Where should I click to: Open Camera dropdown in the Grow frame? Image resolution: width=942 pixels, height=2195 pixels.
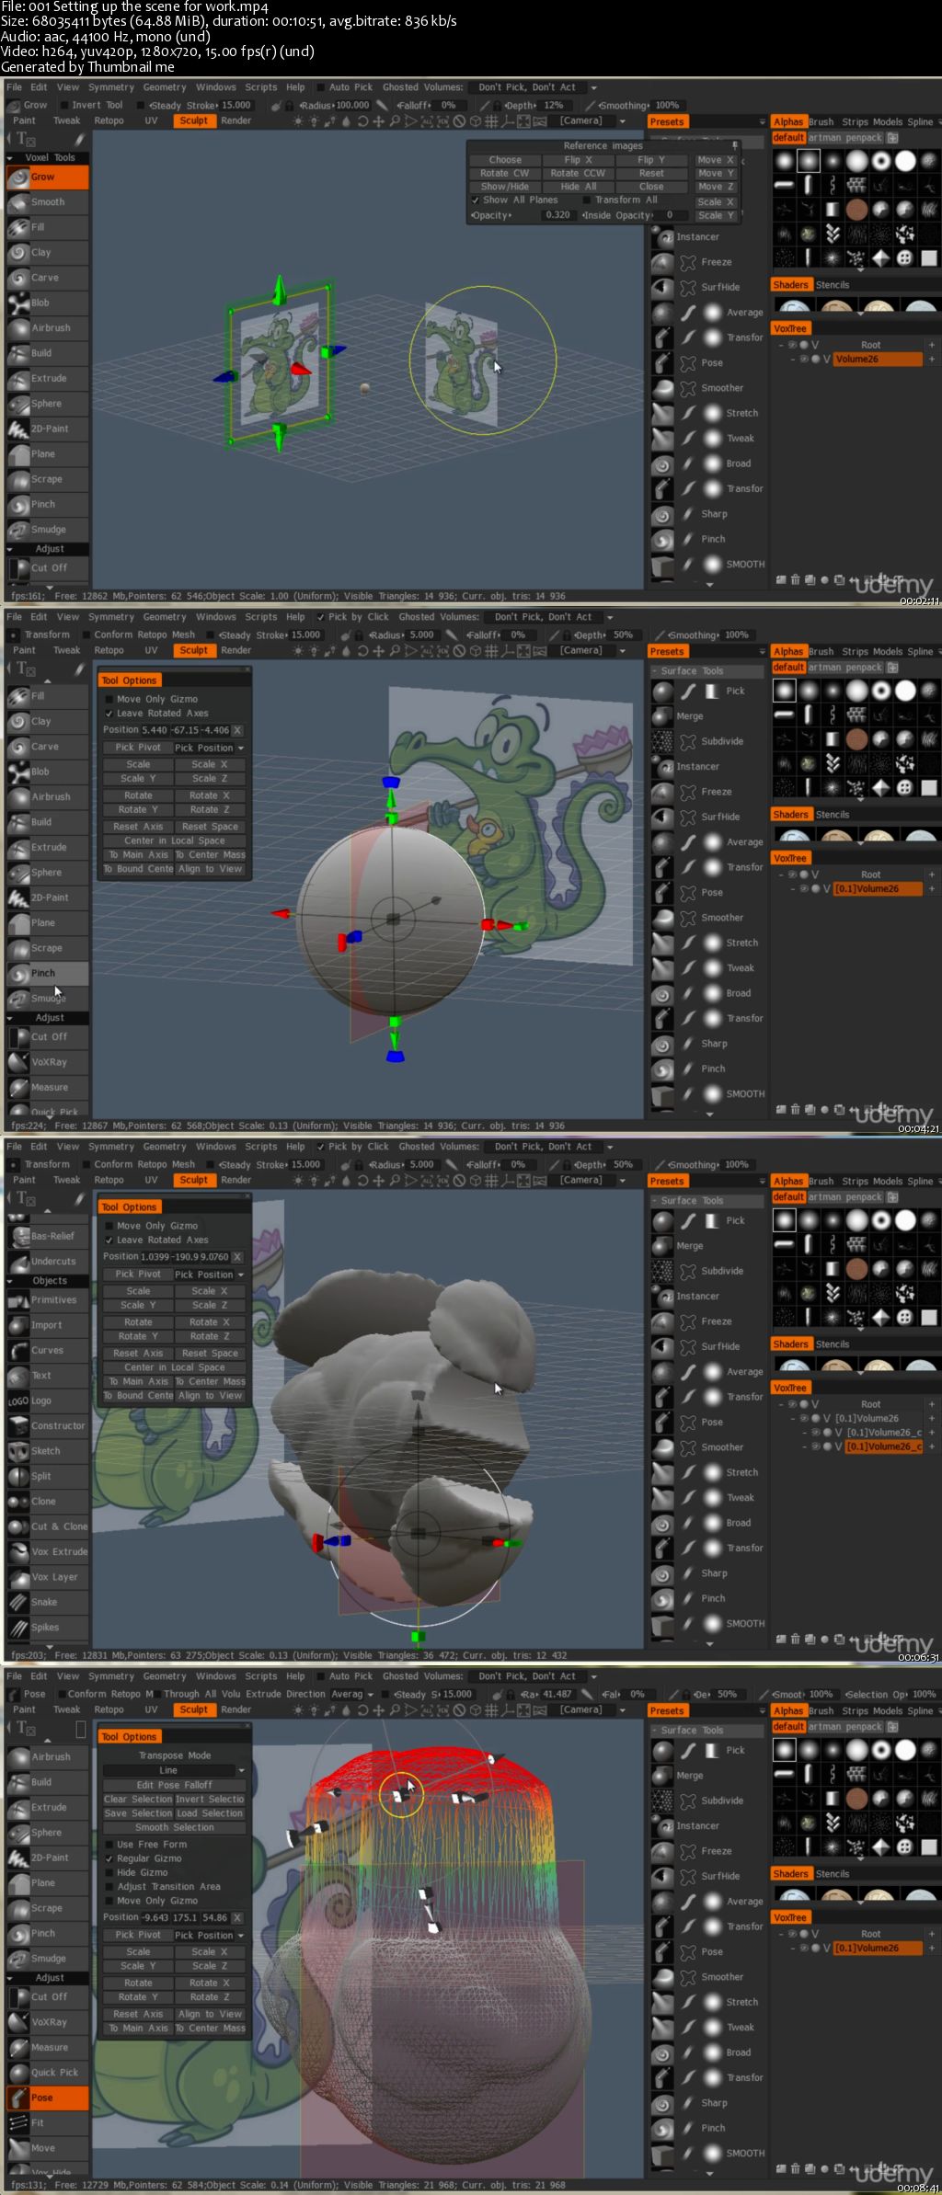pos(592,120)
